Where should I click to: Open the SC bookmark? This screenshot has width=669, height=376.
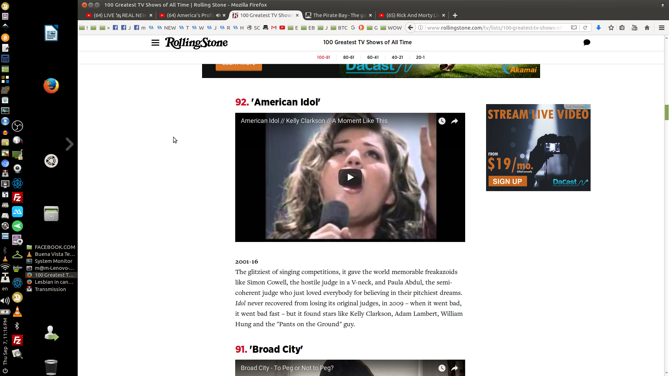253,28
